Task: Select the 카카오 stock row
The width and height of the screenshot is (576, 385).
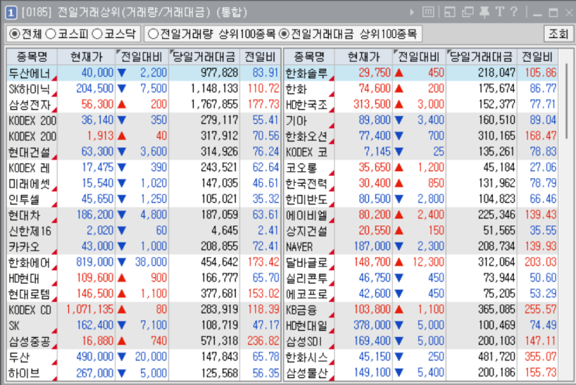Action: click(x=143, y=246)
